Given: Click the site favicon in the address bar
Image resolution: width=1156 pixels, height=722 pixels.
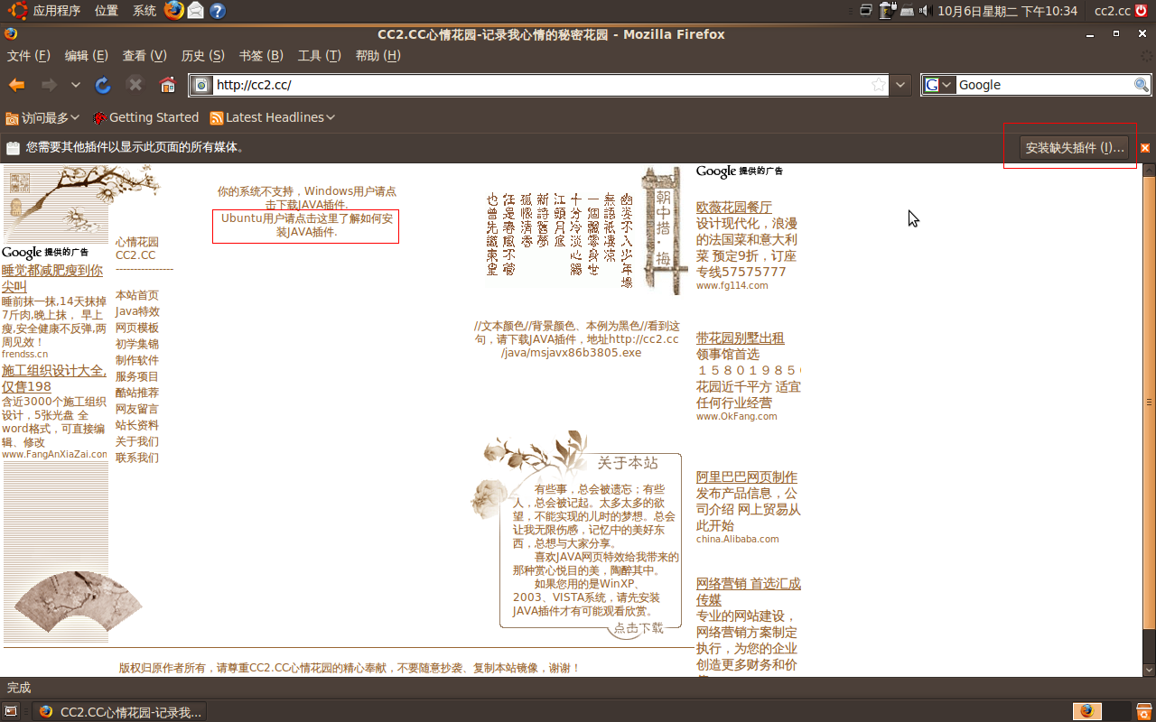Looking at the screenshot, I should click(200, 84).
